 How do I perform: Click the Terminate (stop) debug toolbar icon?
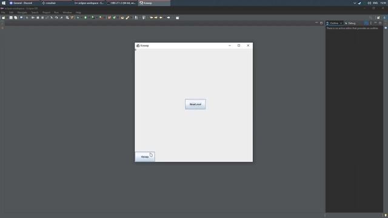[42, 18]
